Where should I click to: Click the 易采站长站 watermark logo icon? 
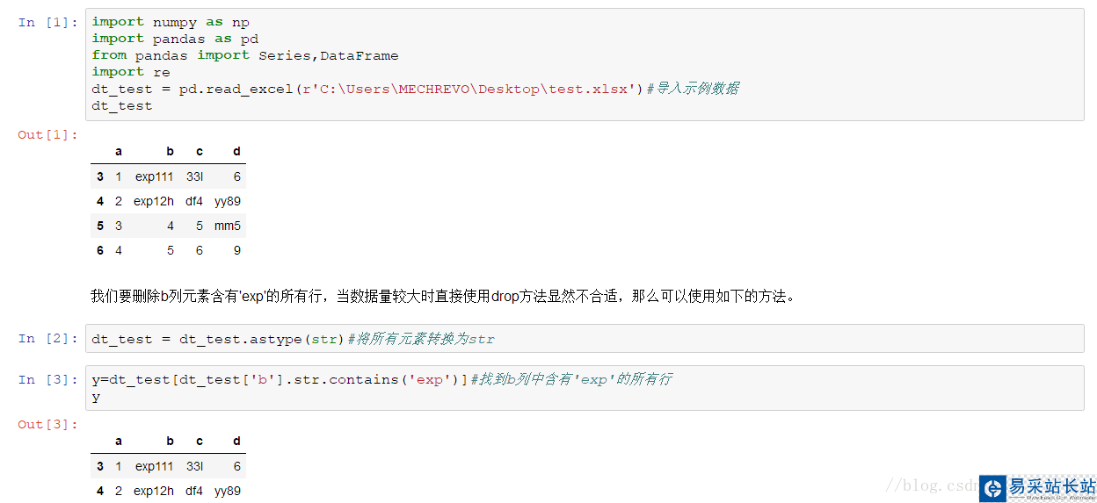[x=992, y=488]
